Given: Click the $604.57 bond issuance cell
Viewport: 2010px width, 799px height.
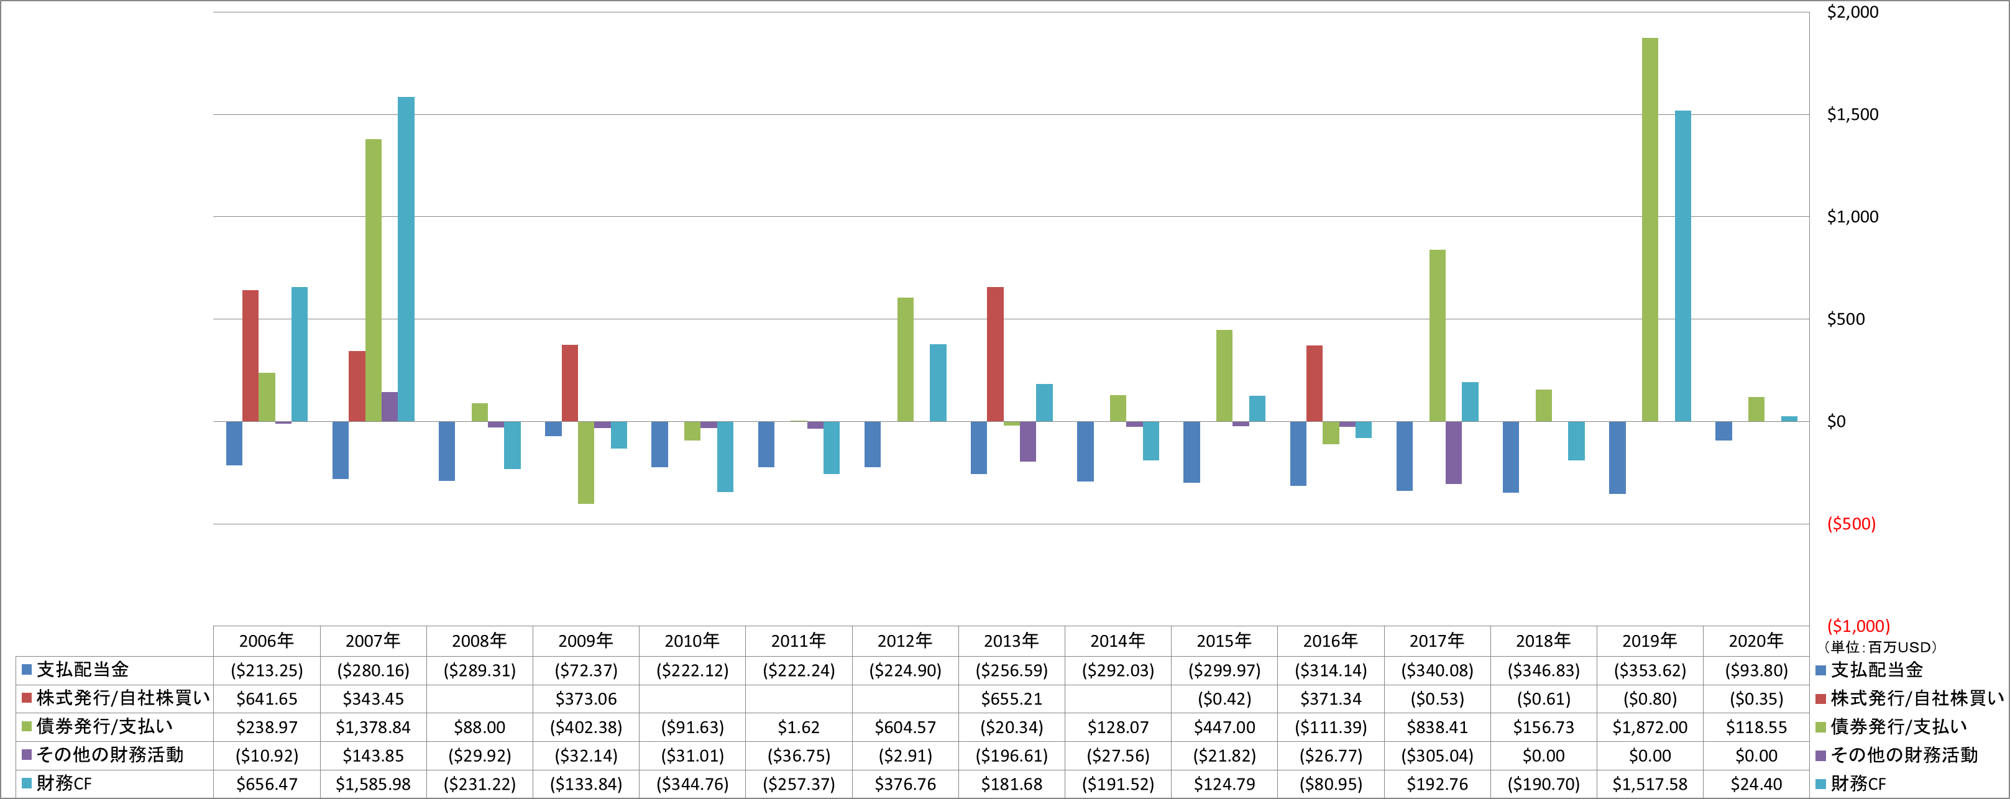Looking at the screenshot, I should (x=905, y=727).
